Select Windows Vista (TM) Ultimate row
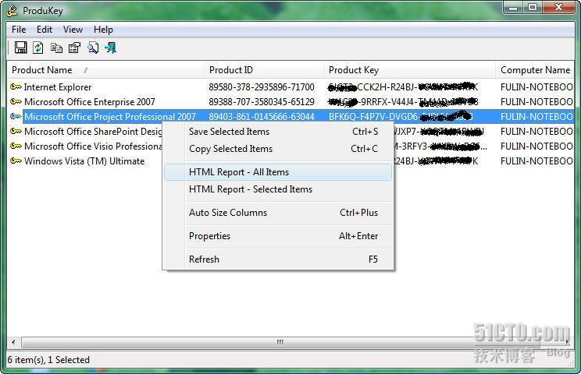This screenshot has width=581, height=374. click(x=84, y=161)
